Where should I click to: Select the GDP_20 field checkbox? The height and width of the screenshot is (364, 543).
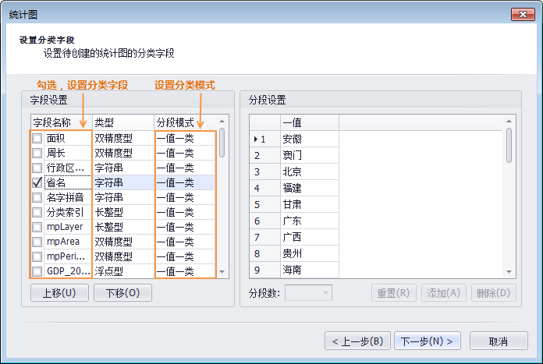[37, 271]
